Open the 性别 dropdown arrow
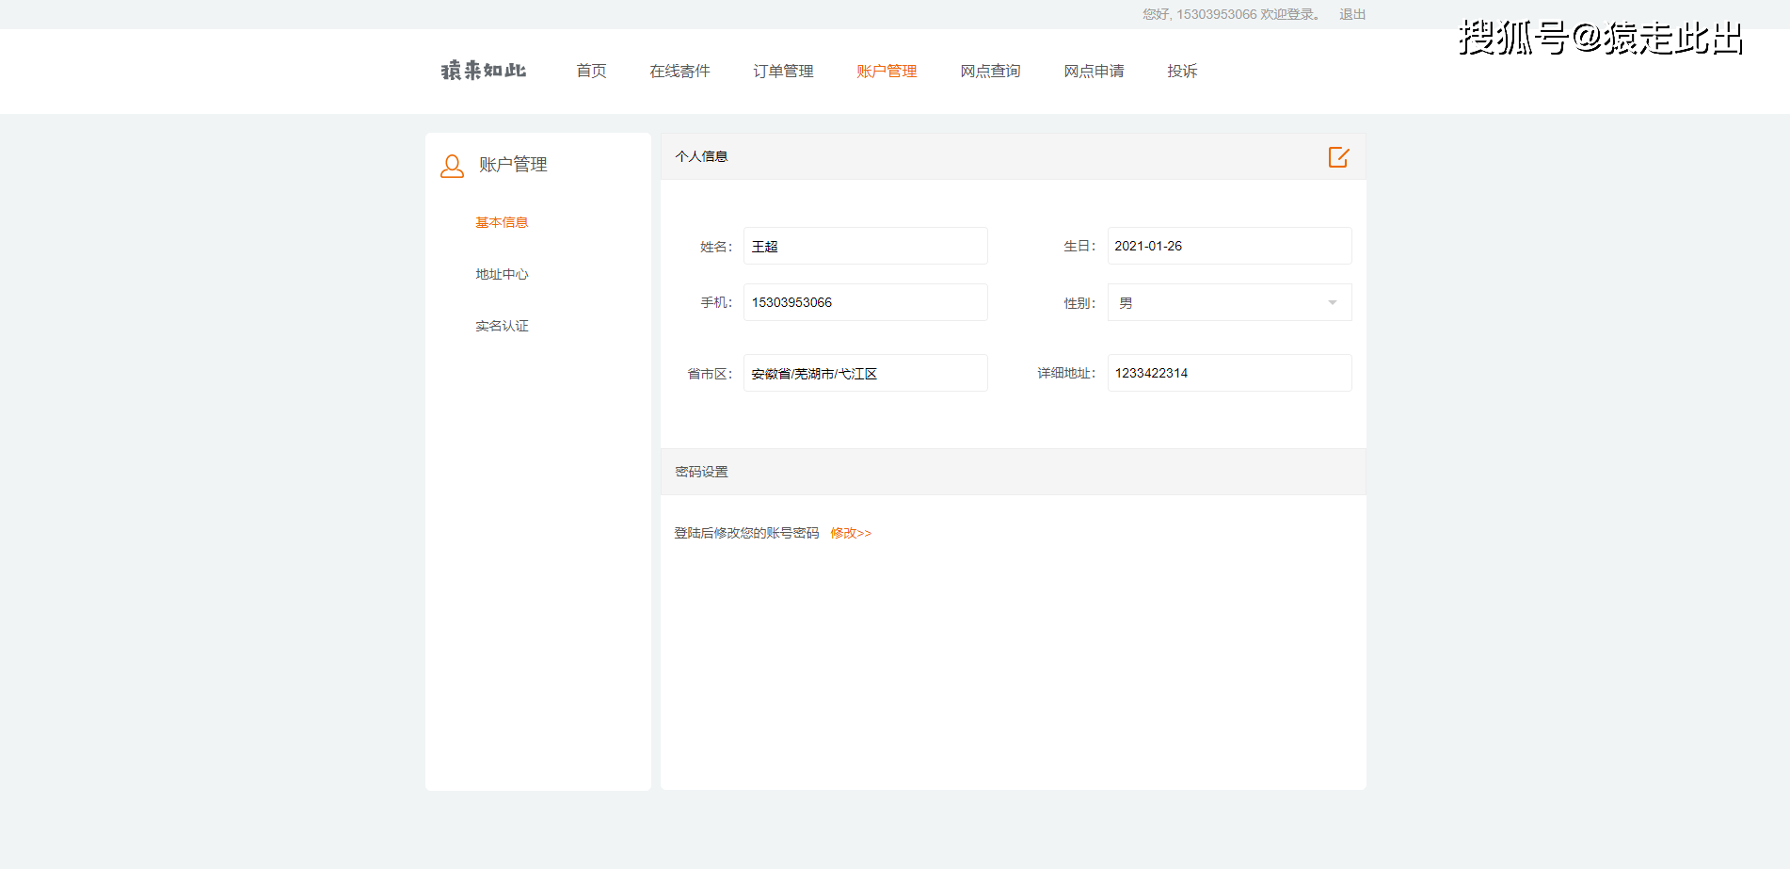1790x869 pixels. (x=1332, y=302)
